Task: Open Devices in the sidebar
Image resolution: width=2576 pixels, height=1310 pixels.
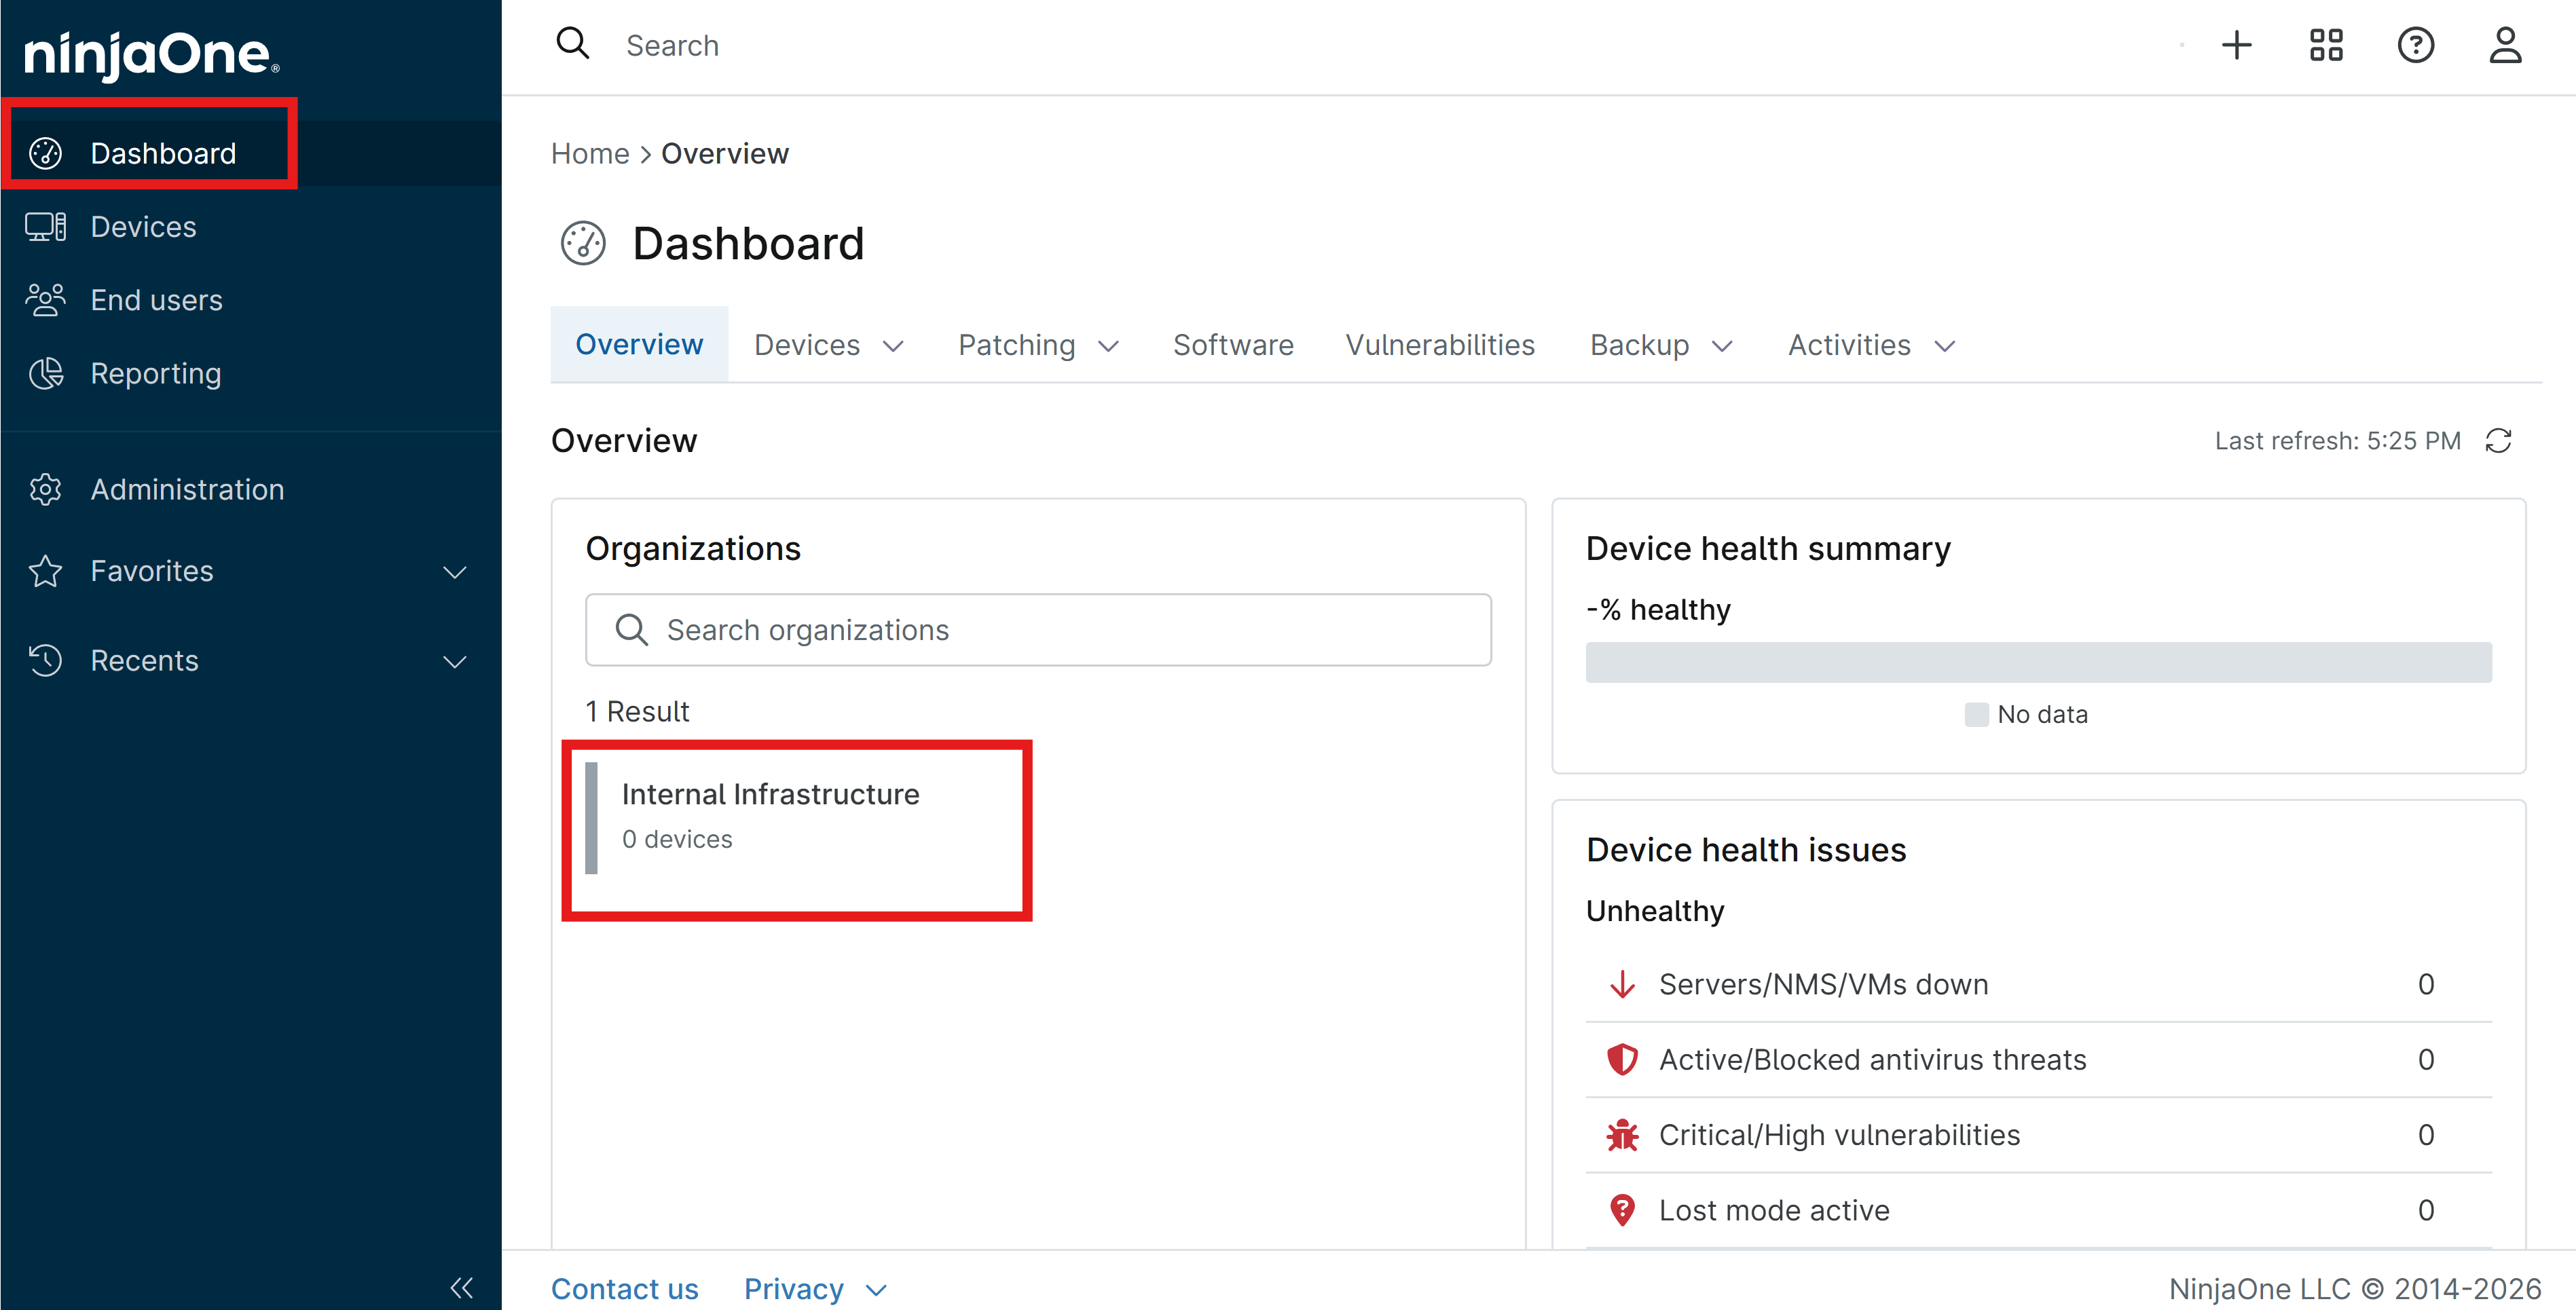Action: (143, 227)
